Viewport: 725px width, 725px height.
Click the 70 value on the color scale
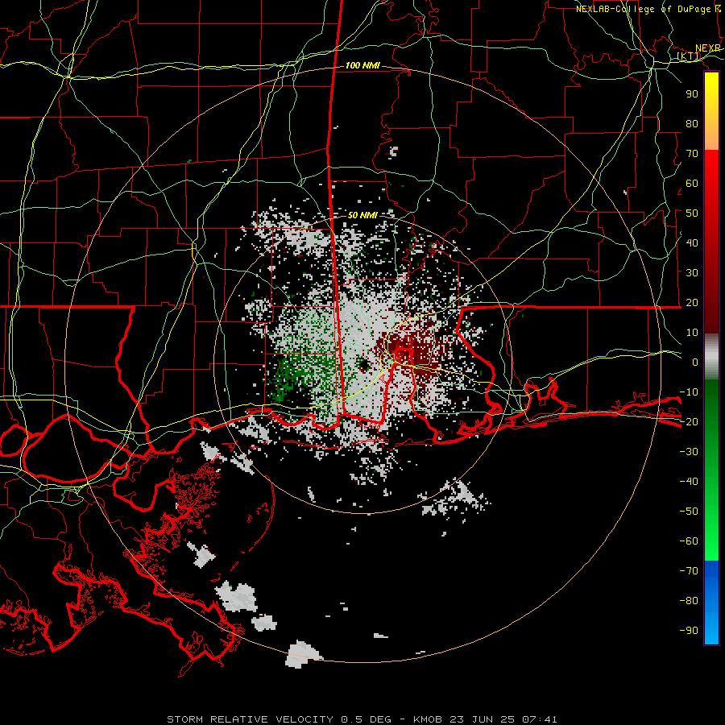[x=692, y=154]
